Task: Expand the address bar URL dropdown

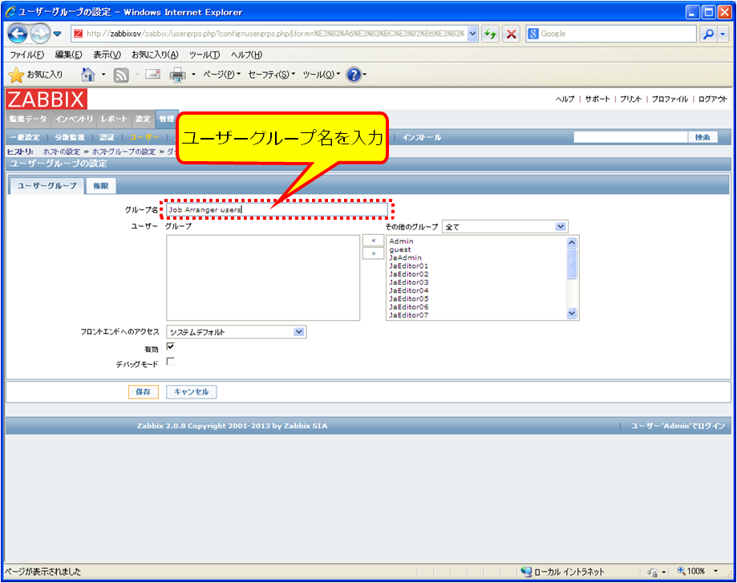Action: click(x=473, y=34)
